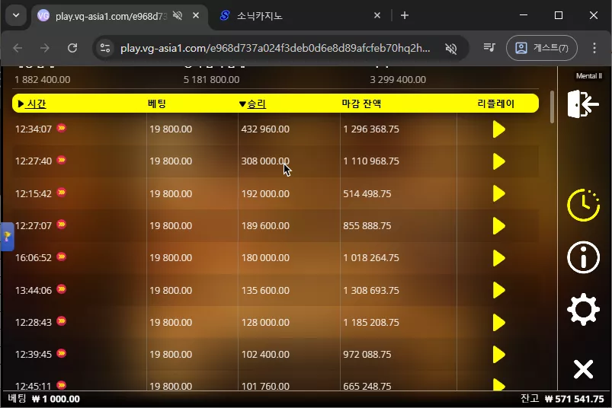Click the 972 088.75 closing balance
The height and width of the screenshot is (408, 612).
367,355
